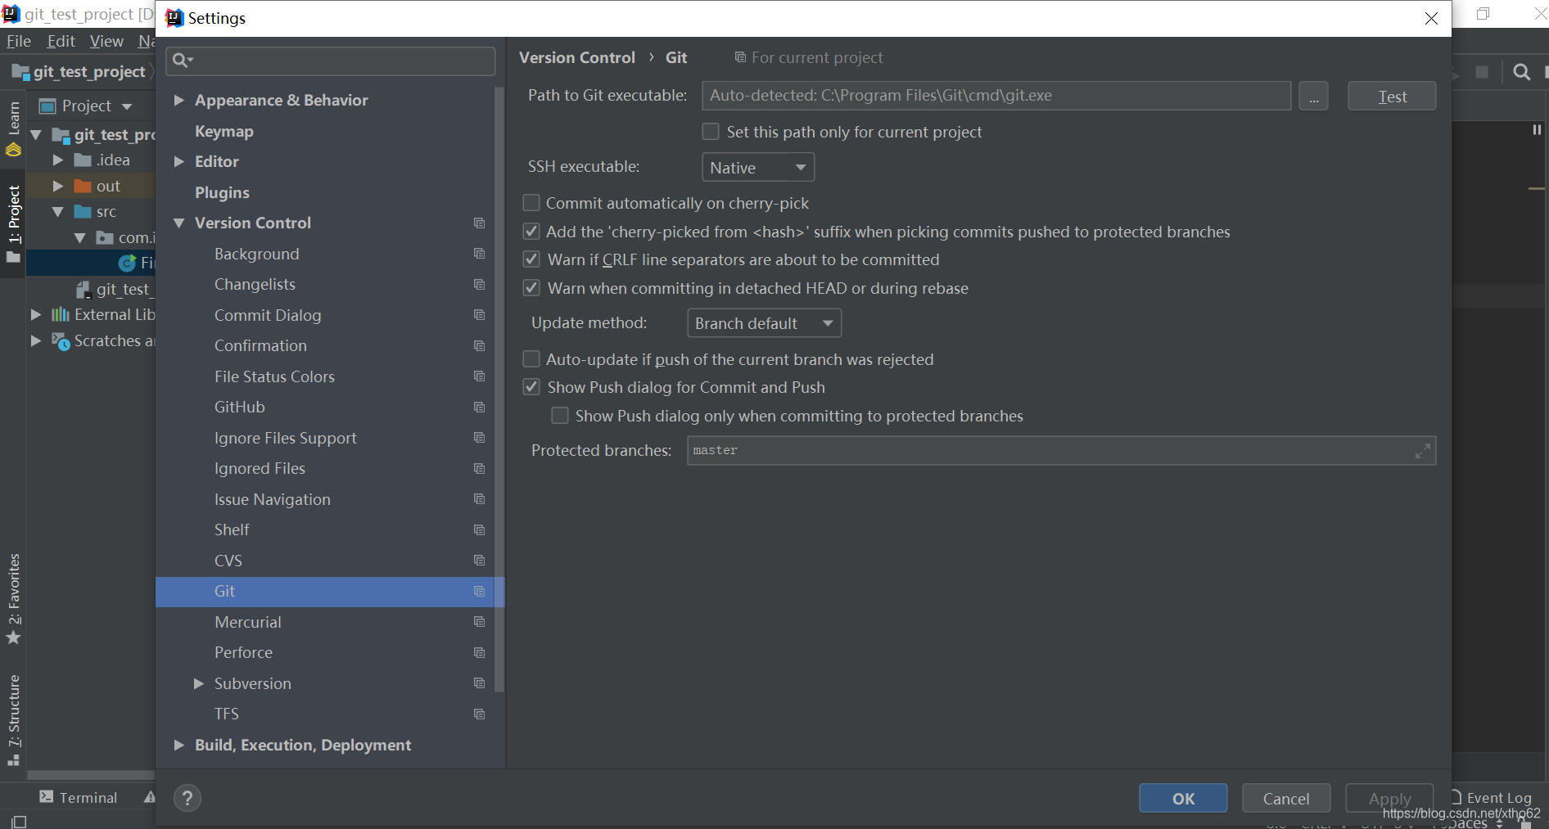Screen dimensions: 1549x829
Task: Open the File menu
Action: [19, 41]
